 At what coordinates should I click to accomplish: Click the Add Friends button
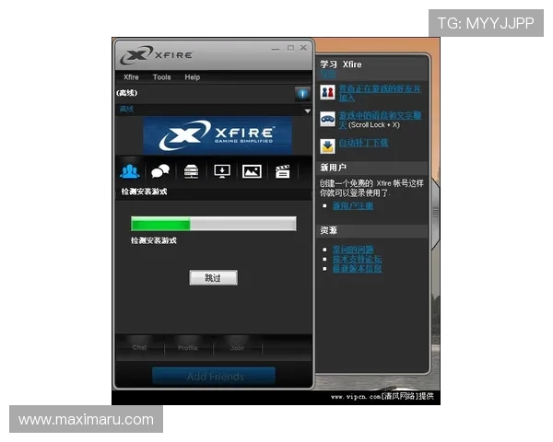click(x=214, y=376)
